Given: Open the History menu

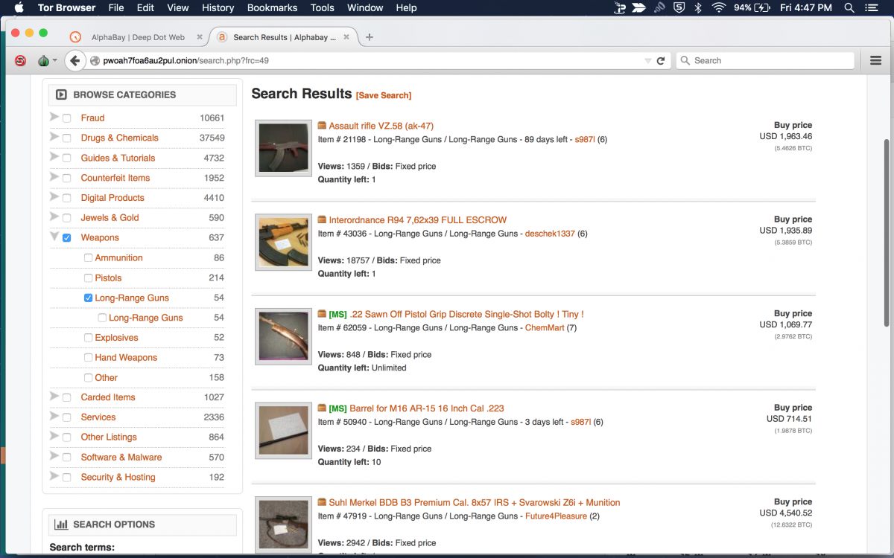Looking at the screenshot, I should click(x=218, y=8).
